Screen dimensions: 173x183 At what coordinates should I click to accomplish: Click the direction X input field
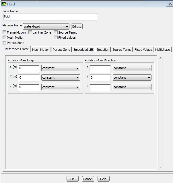(100, 69)
